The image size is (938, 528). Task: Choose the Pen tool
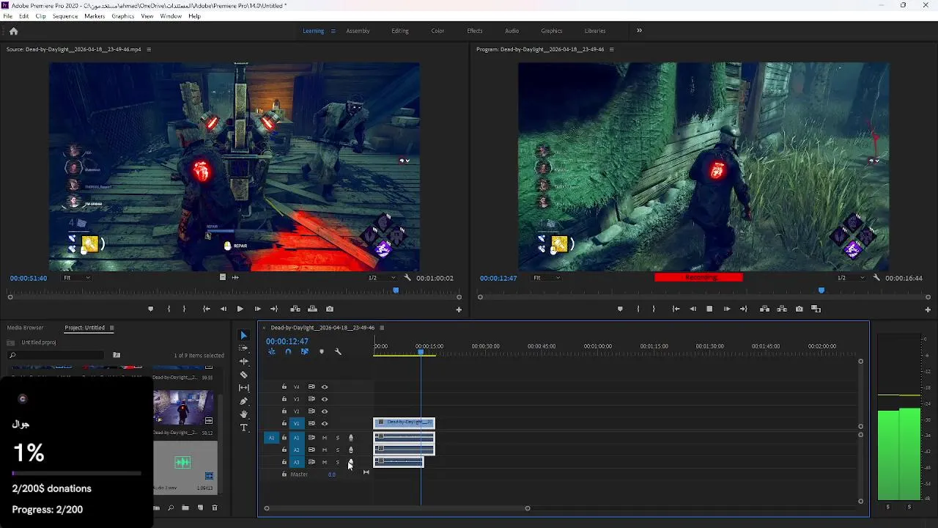(x=244, y=401)
